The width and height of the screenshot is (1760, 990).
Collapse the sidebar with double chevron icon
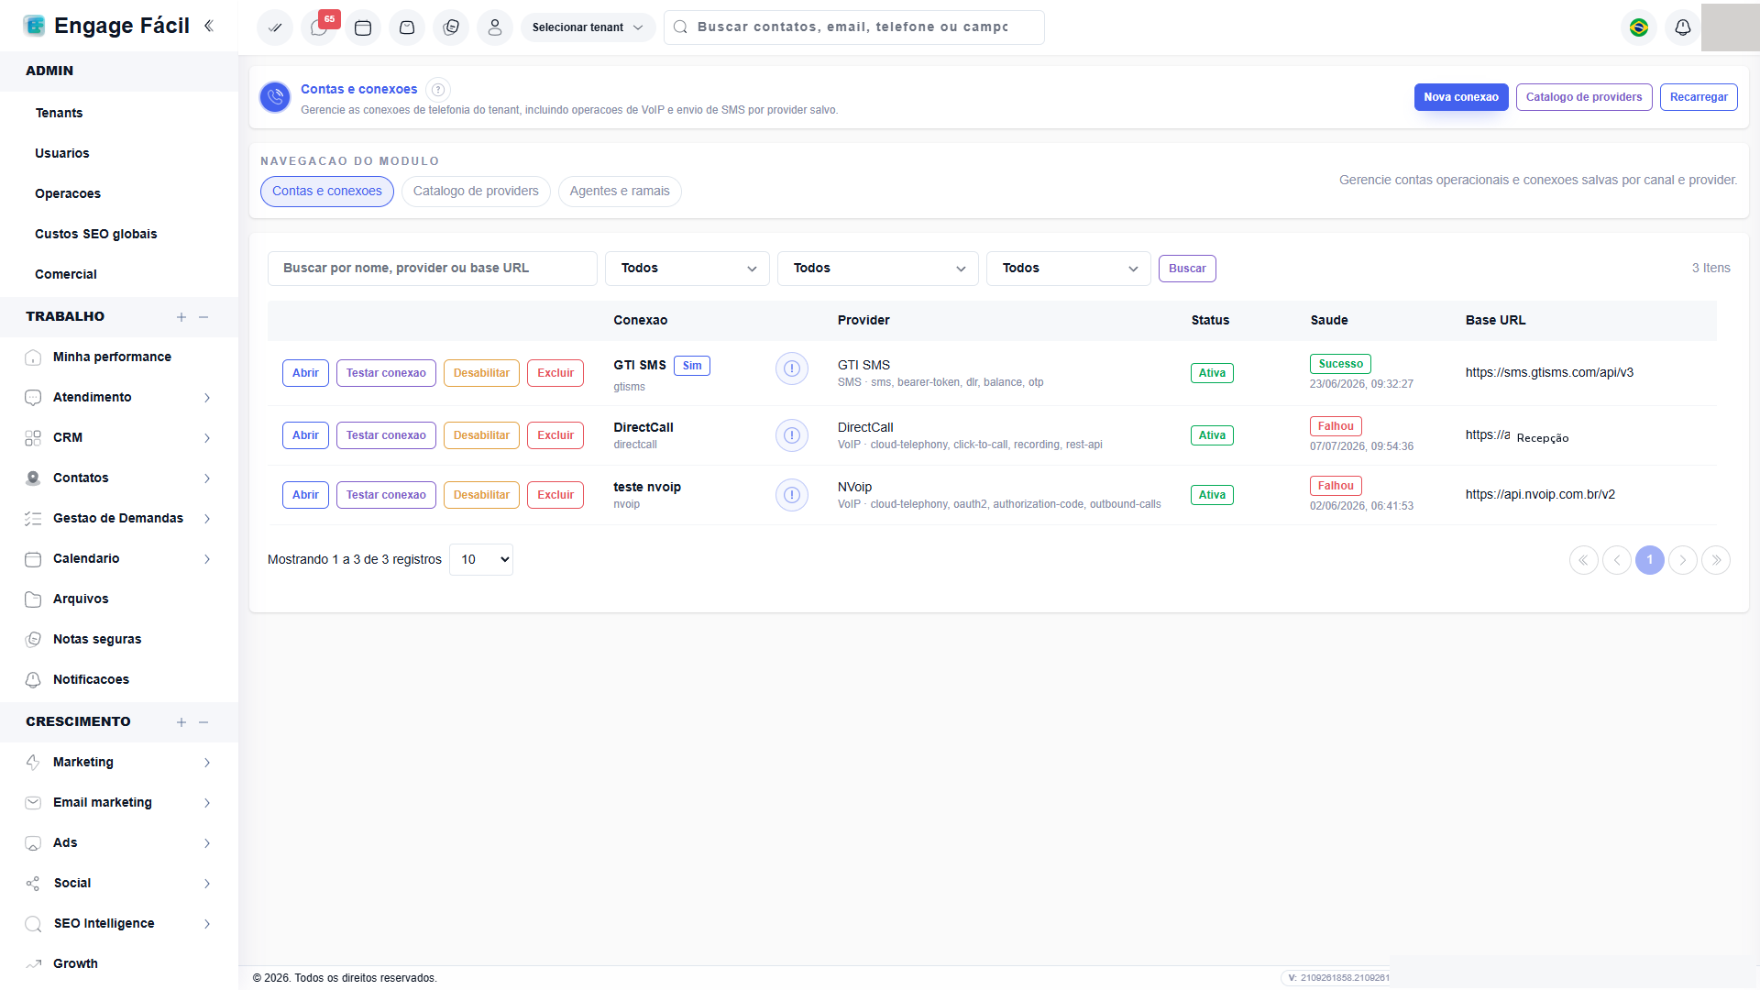coord(209,26)
